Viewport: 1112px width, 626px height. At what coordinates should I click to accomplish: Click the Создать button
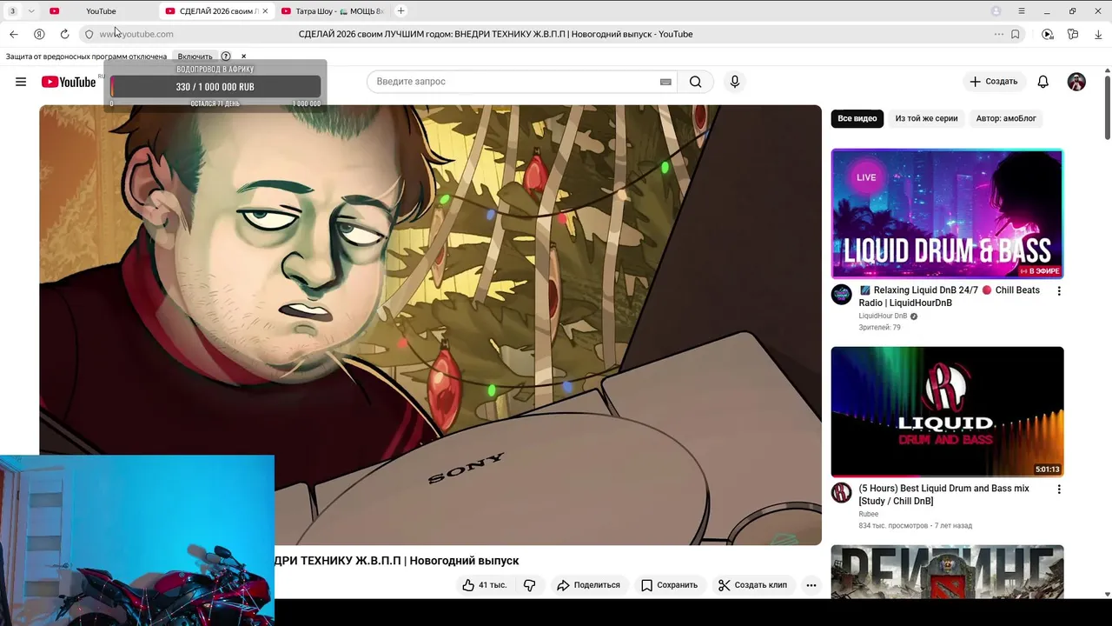pyautogui.click(x=994, y=82)
